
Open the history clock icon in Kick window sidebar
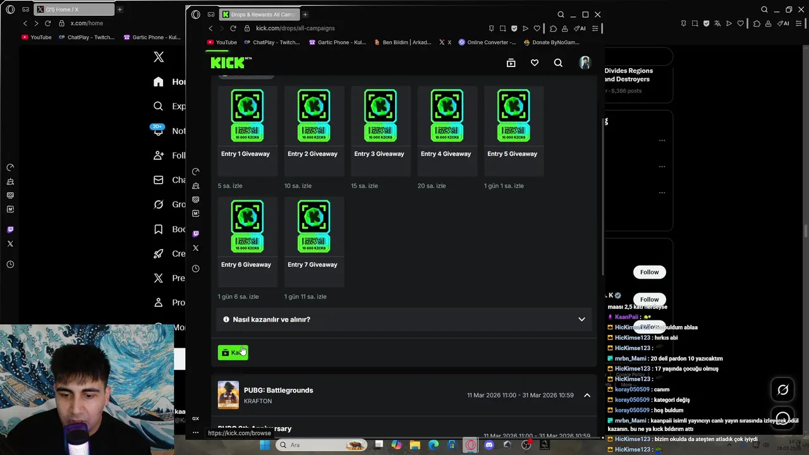point(195,269)
